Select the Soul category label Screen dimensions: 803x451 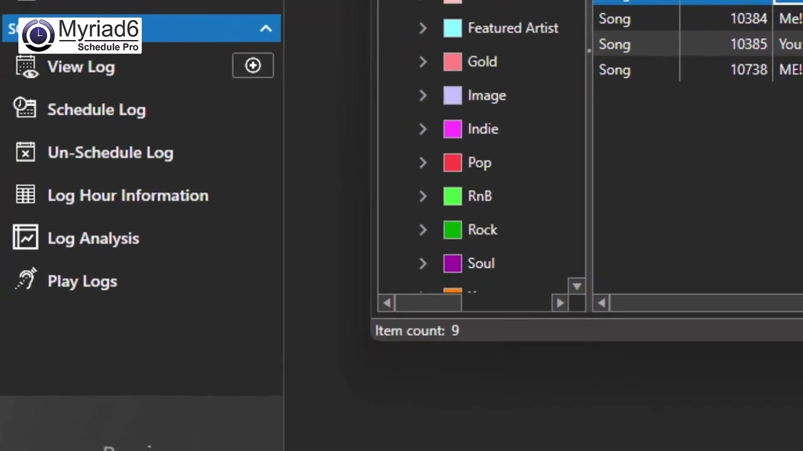tap(481, 263)
